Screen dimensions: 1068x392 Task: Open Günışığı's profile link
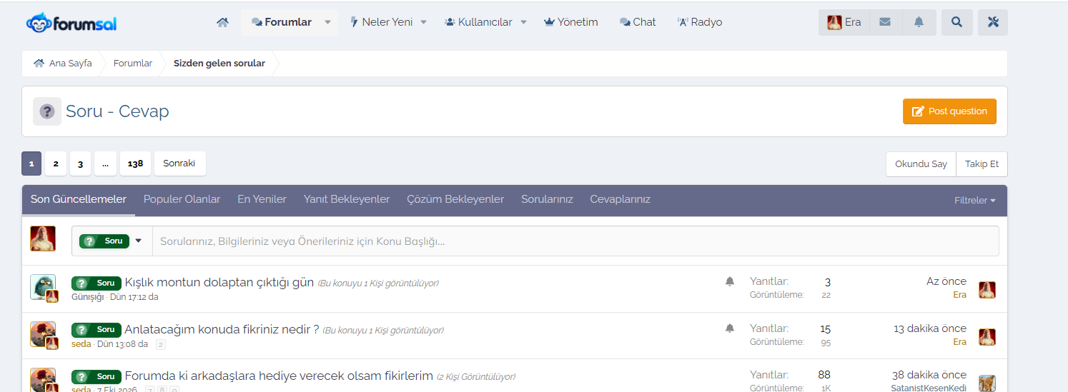(x=87, y=297)
